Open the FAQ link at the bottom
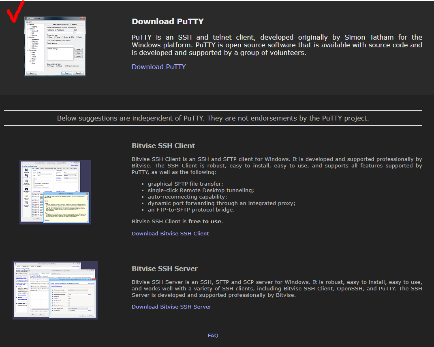Viewport: 434px width, 347px height. [x=213, y=335]
